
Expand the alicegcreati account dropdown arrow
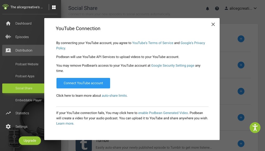(255, 8)
